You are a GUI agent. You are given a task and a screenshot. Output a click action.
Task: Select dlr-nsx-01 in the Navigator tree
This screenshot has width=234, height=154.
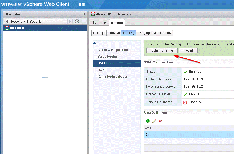[18, 28]
